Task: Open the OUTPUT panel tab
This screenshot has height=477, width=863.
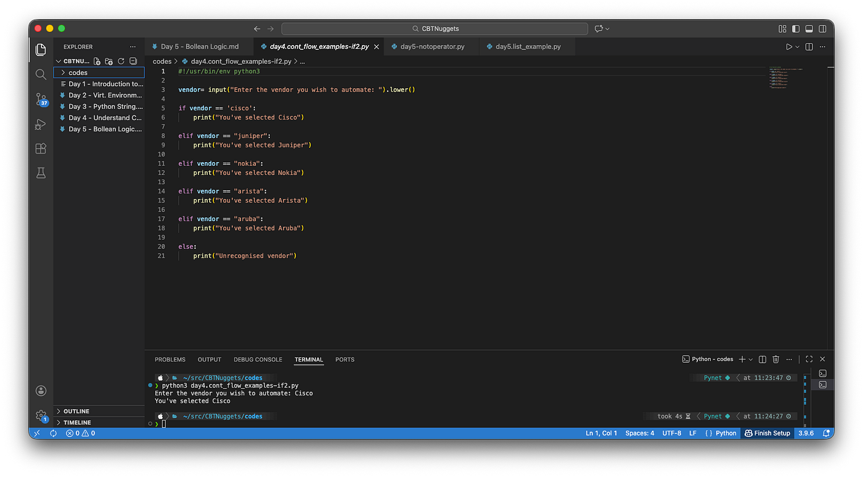Action: tap(210, 359)
